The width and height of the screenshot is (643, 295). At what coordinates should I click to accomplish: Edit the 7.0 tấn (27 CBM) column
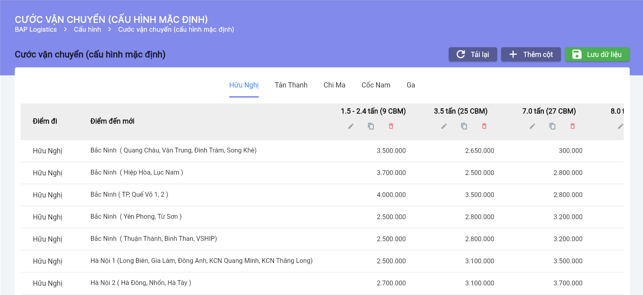[x=532, y=126]
